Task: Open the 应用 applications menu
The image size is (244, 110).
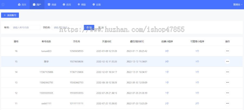Action: (67, 5)
